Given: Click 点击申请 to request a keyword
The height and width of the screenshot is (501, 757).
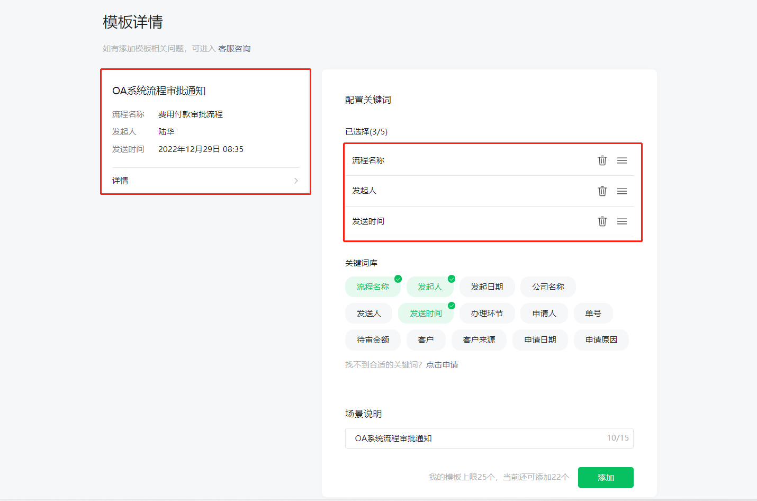Looking at the screenshot, I should coord(442,365).
